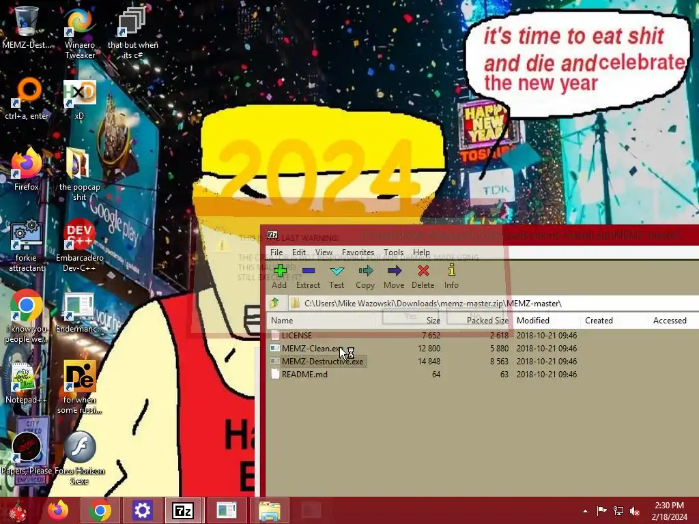Screen dimensions: 699x524
Task: Select the Notepad++ desktop shortcut
Action: tap(27, 382)
